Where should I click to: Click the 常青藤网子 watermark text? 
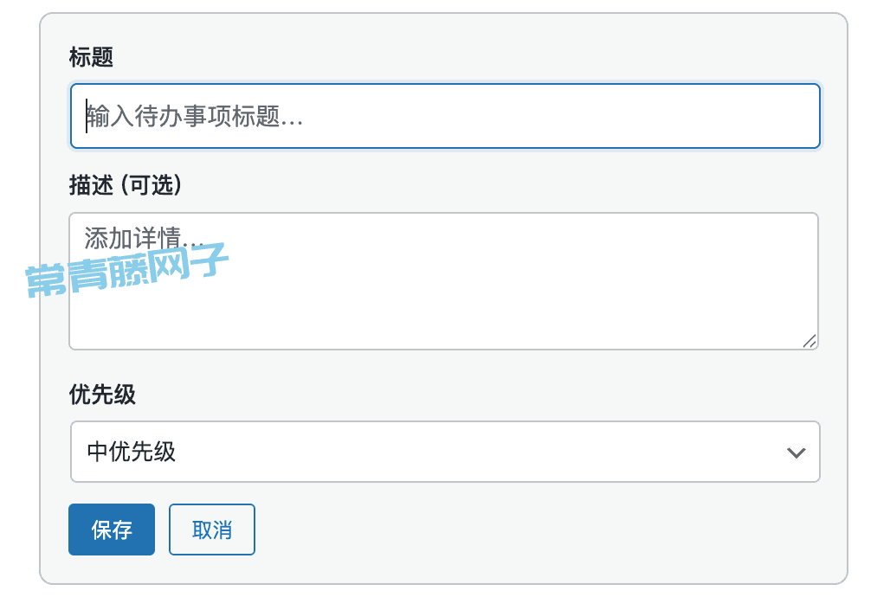point(126,270)
